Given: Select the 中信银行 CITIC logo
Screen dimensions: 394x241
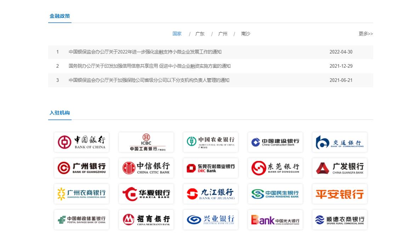Looking at the screenshot, I should pos(146,168).
